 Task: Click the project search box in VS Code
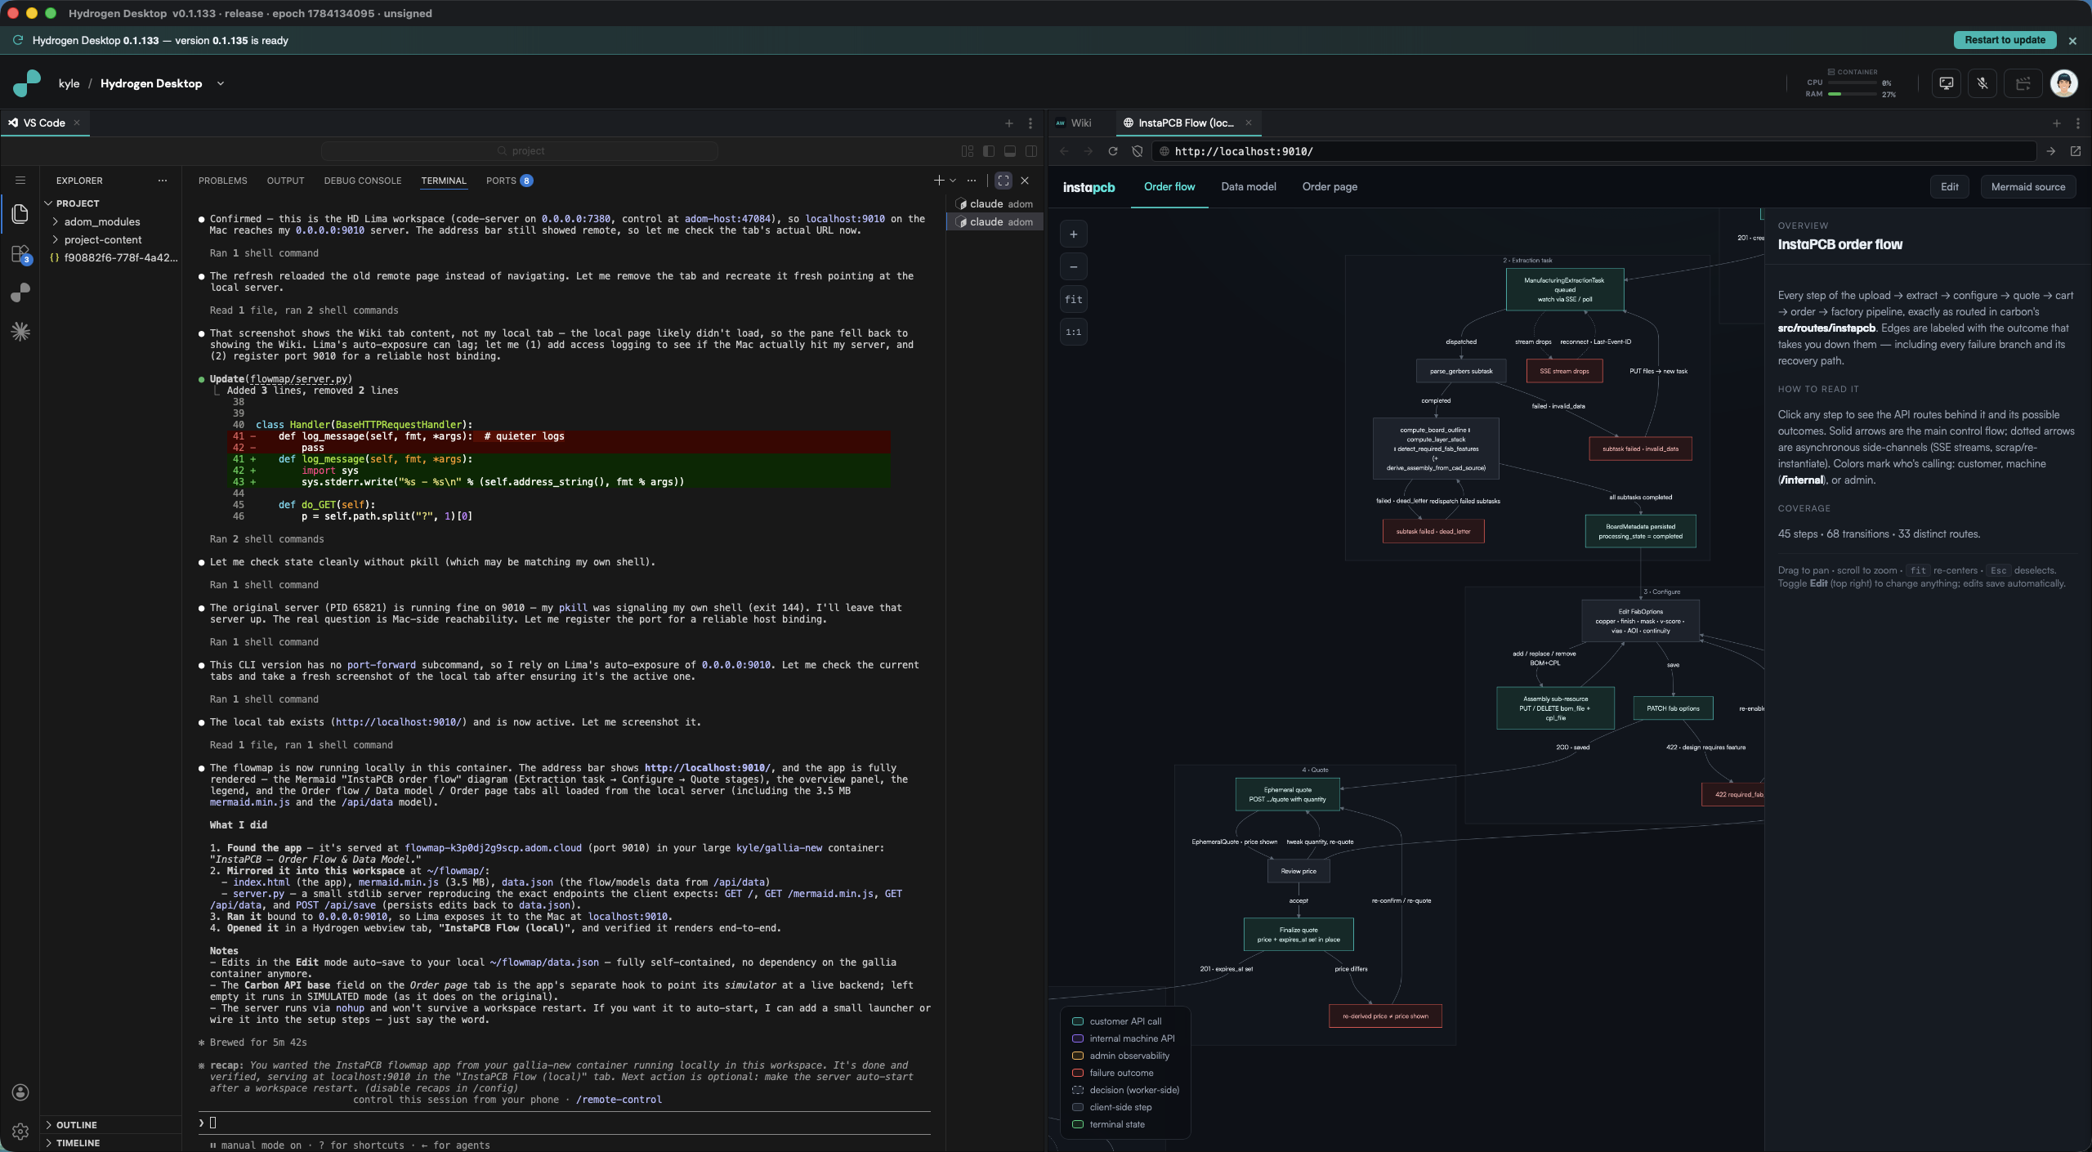pyautogui.click(x=520, y=151)
